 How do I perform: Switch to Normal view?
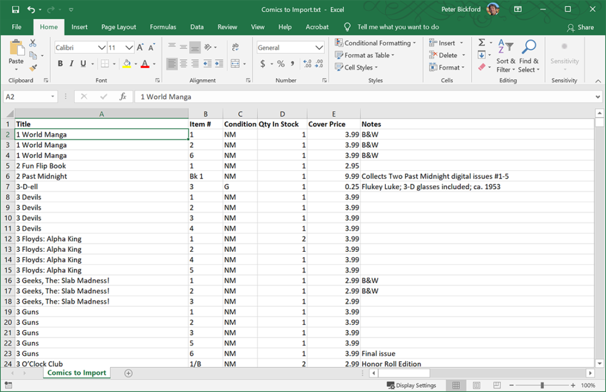pyautogui.click(x=456, y=385)
